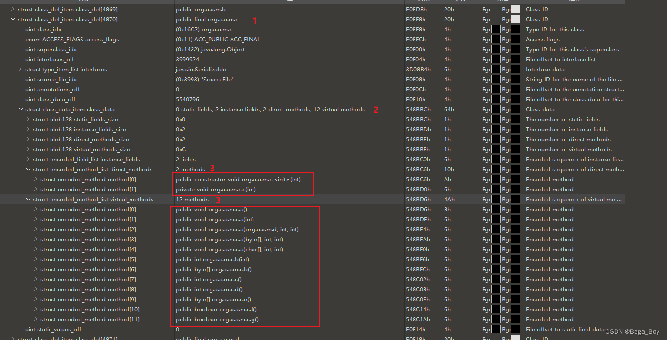This screenshot has width=667, height=340.
Task: Expand encoded_method method[11] node
Action: 35,319
